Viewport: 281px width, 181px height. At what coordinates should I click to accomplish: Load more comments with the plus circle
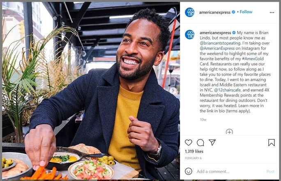click(229, 132)
